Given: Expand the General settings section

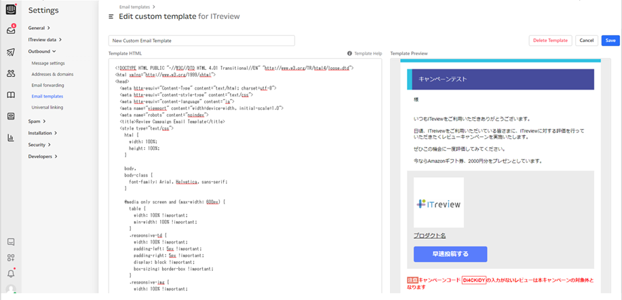Looking at the screenshot, I should click(x=39, y=28).
